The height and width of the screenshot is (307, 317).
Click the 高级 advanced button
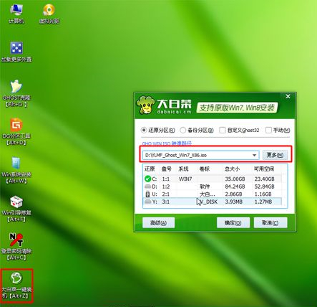[159, 222]
